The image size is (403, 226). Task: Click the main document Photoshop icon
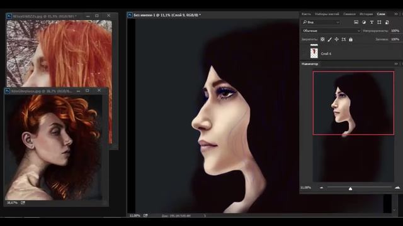(x=130, y=15)
